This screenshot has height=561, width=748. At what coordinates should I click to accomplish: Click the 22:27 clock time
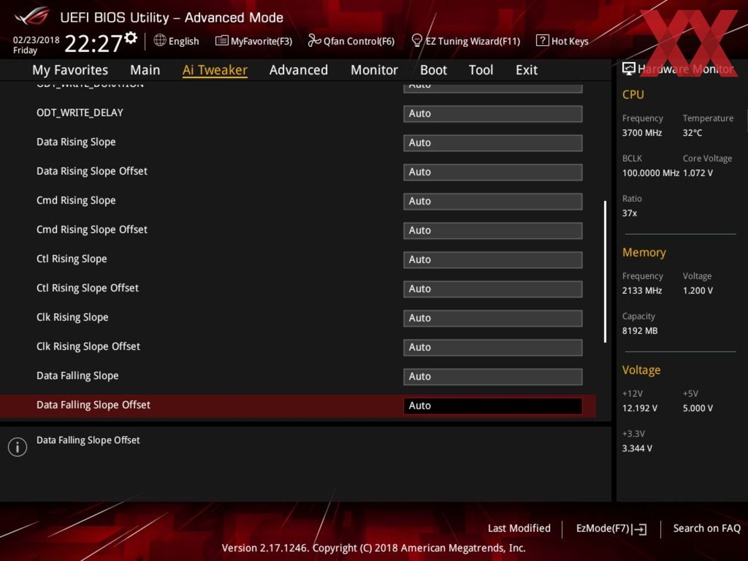pos(94,43)
